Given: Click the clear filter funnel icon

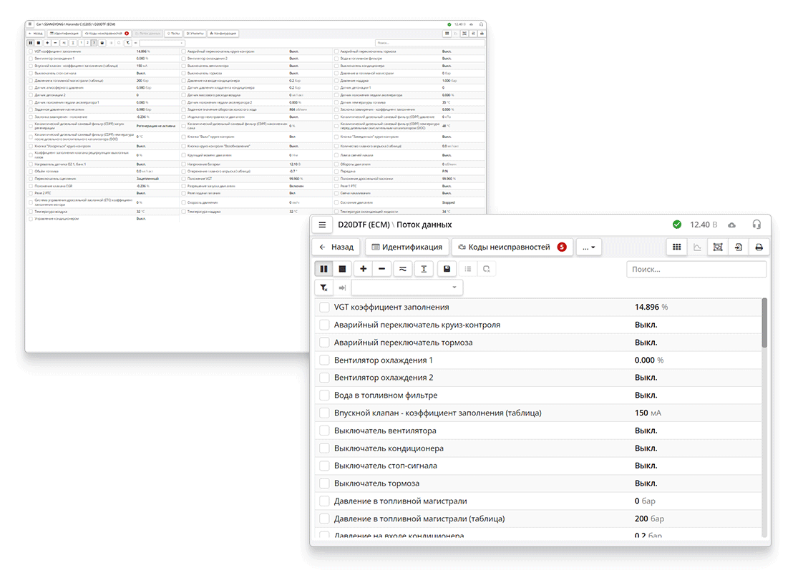Looking at the screenshot, I should (324, 287).
